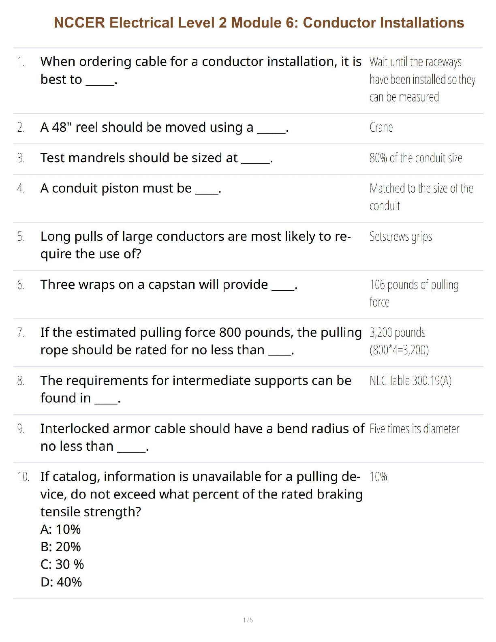This screenshot has height=642, width=496.
Task: Select the question about the 48" reel
Action: pos(164,128)
